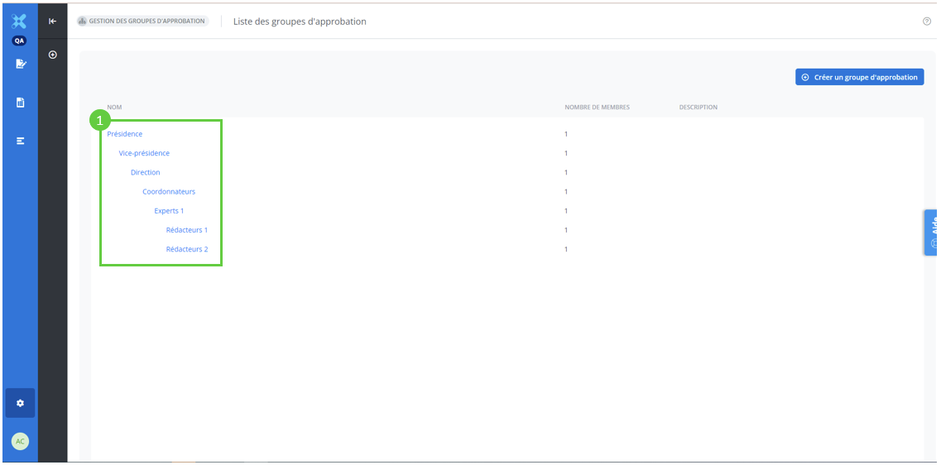
Task: Click the help question mark icon
Action: pyautogui.click(x=927, y=22)
